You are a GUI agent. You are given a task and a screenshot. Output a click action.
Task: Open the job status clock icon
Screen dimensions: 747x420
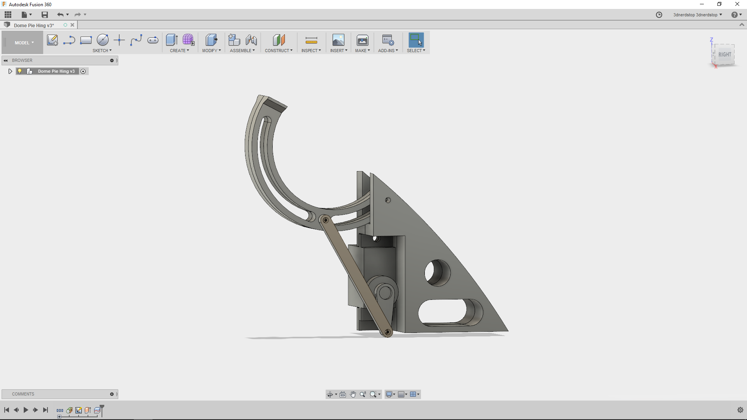point(659,15)
